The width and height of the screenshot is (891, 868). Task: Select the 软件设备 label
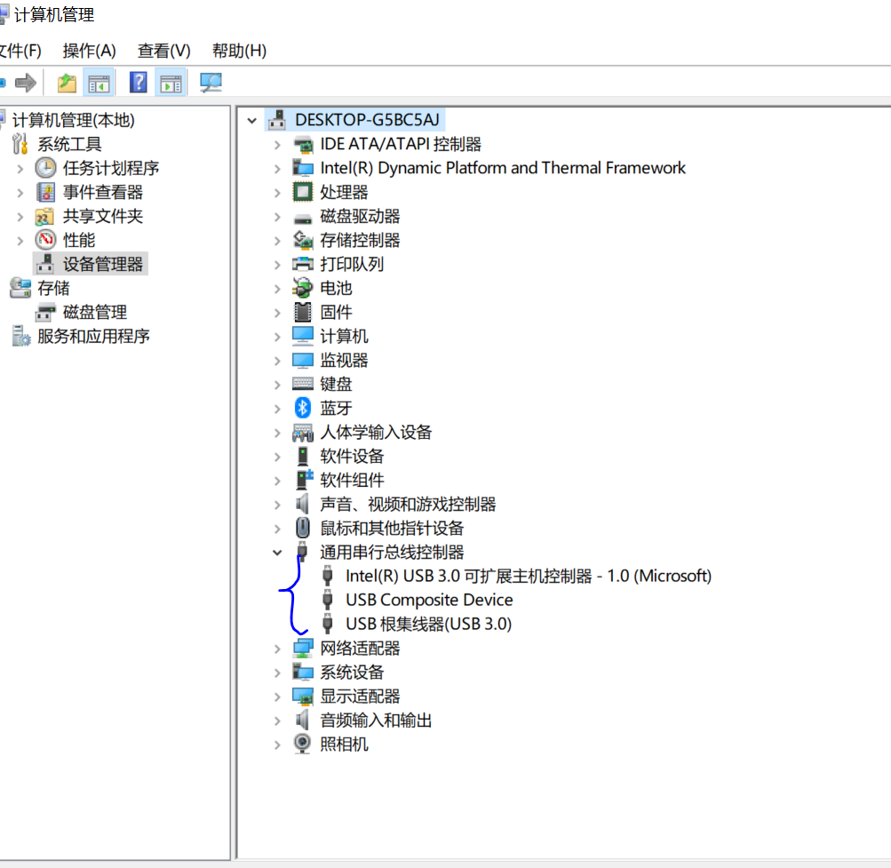[352, 456]
